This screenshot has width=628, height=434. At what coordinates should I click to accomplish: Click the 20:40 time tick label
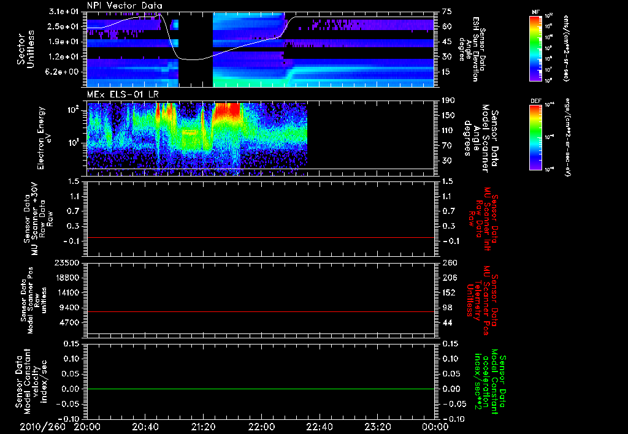click(145, 427)
